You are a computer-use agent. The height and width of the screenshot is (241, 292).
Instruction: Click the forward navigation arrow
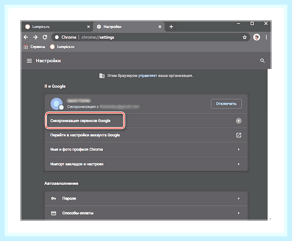point(35,37)
